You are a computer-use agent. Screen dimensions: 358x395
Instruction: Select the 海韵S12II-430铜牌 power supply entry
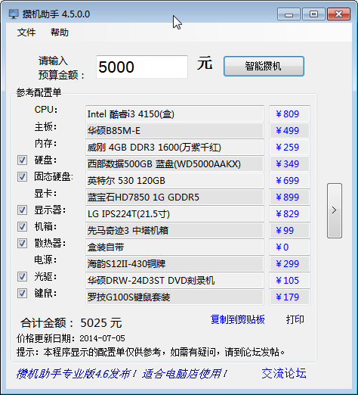174,264
